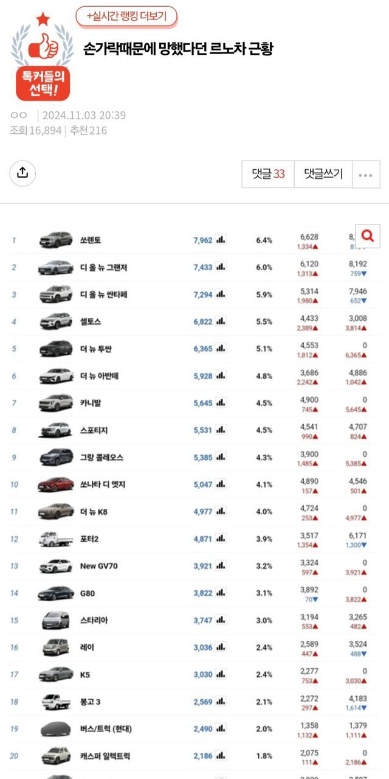This screenshot has width=389, height=779.
Task: View the 댓글 33 comments tab
Action: 268,174
